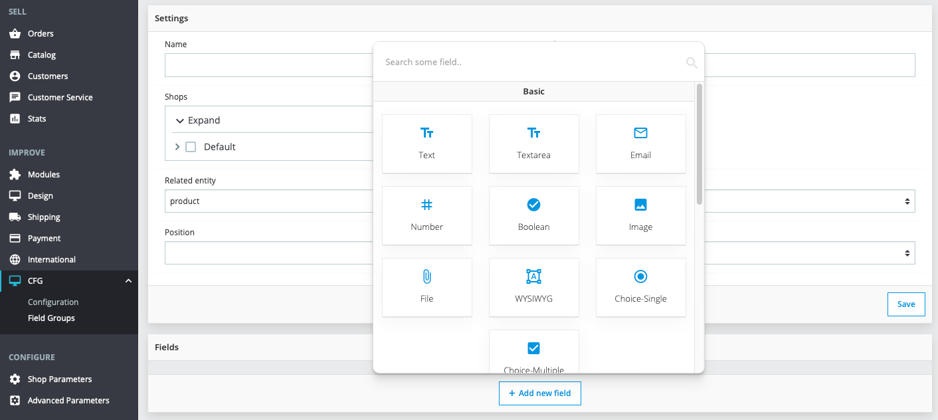
Task: Choose the Choice-Multiple field type
Action: pyautogui.click(x=533, y=352)
